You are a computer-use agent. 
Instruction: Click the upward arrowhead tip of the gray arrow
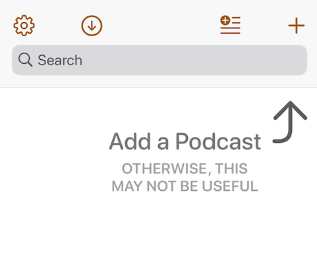290,103
